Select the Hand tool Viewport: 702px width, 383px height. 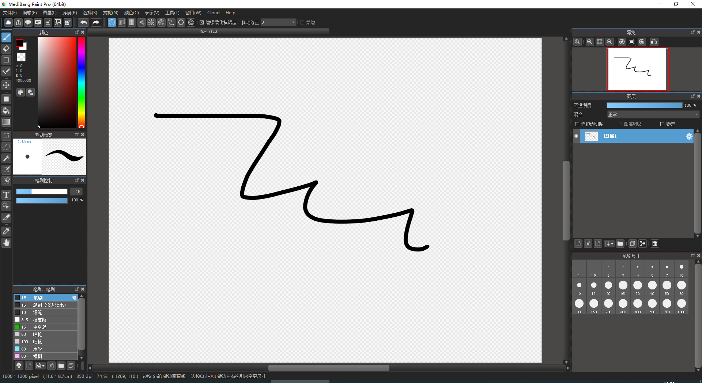(6, 243)
